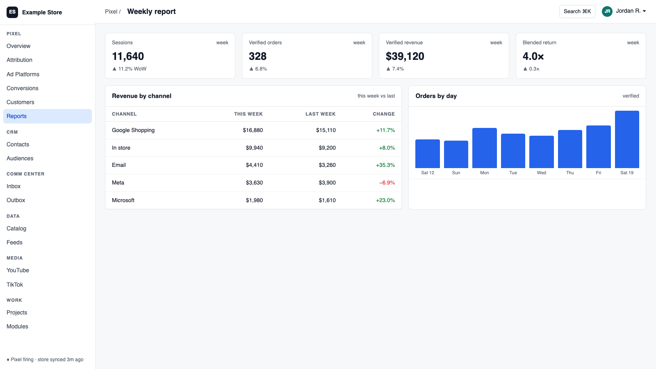Open Modules in the Work section
This screenshot has width=656, height=369.
[48, 326]
